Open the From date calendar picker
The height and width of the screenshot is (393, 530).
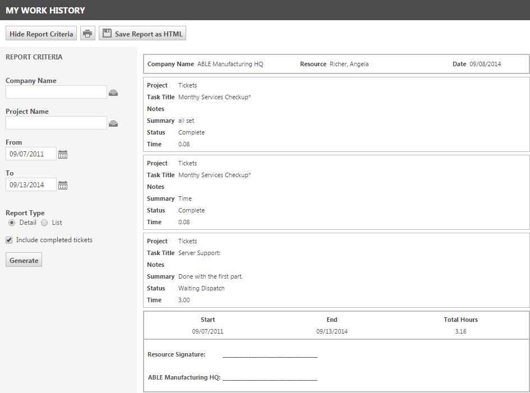63,154
